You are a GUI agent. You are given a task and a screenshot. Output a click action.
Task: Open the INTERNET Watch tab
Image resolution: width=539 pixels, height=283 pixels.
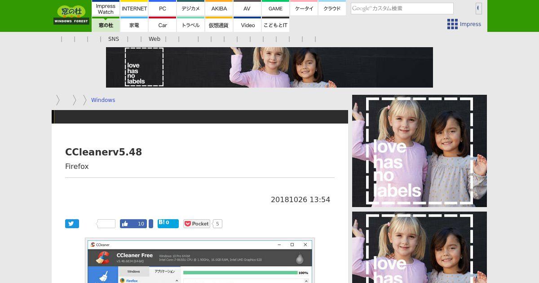[134, 8]
